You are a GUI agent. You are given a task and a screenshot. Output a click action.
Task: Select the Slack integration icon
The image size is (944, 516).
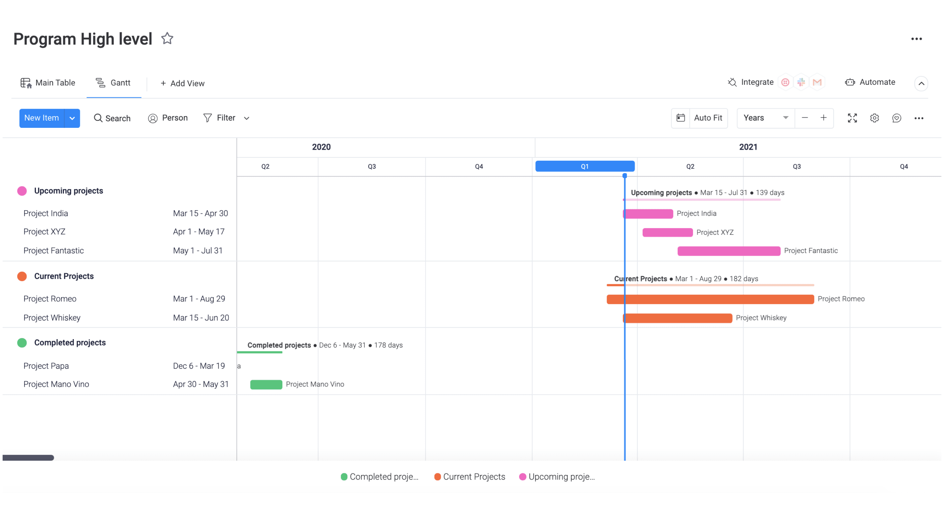point(801,82)
